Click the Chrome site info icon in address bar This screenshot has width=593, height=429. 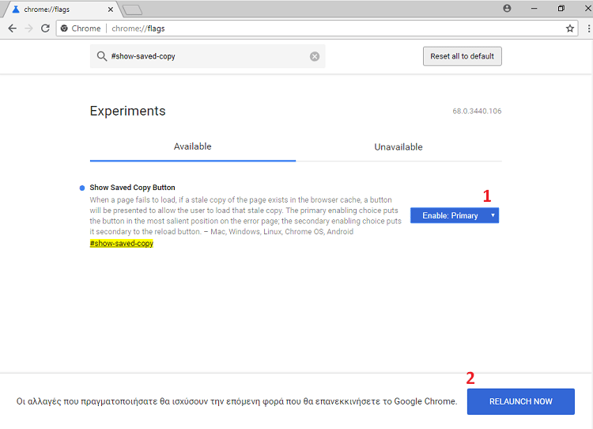[64, 28]
